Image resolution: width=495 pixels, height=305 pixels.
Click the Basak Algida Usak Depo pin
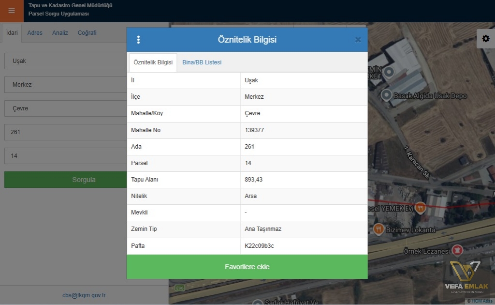point(386,95)
